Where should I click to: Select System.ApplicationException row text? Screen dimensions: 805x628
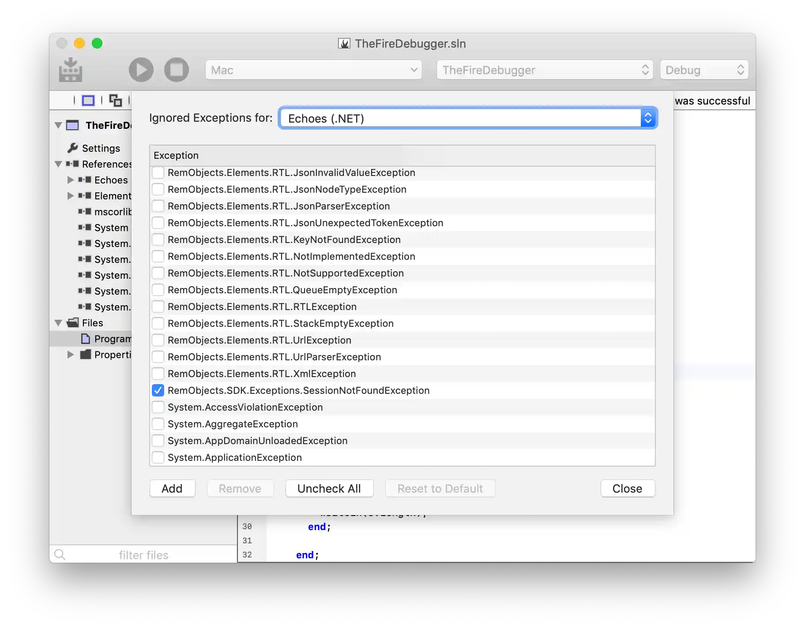pos(235,457)
